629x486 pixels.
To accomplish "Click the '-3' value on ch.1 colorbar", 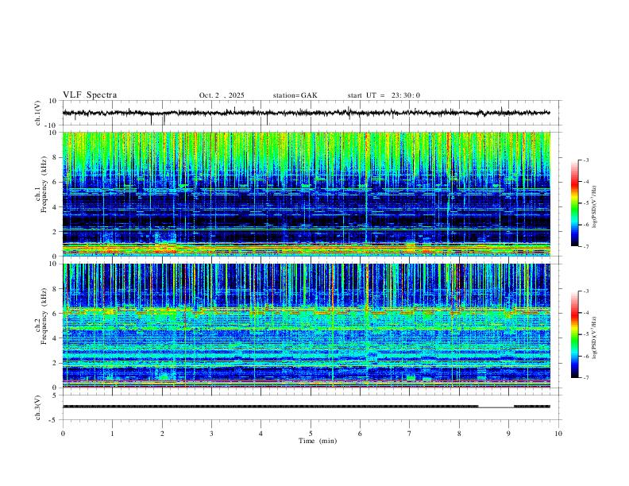I will [586, 160].
